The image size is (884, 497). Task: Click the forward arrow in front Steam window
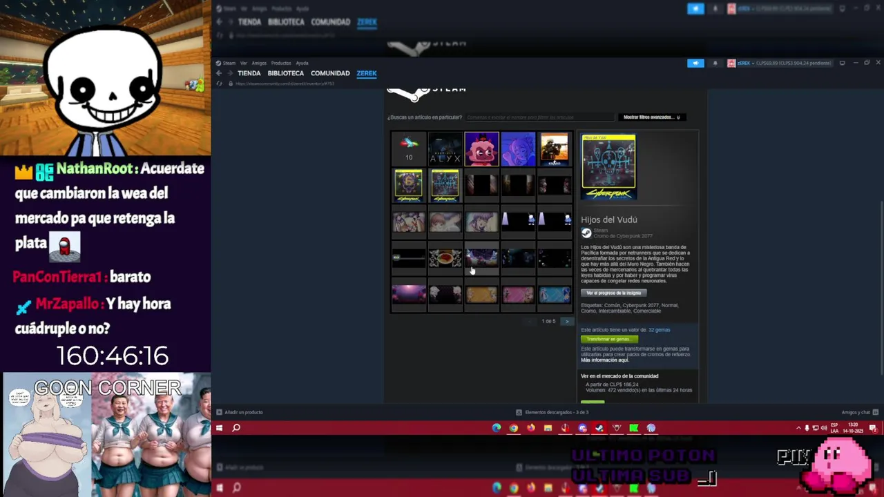click(230, 73)
